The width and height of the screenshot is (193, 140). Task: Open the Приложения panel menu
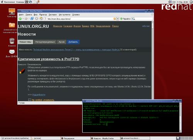pyautogui.click(x=8, y=2)
